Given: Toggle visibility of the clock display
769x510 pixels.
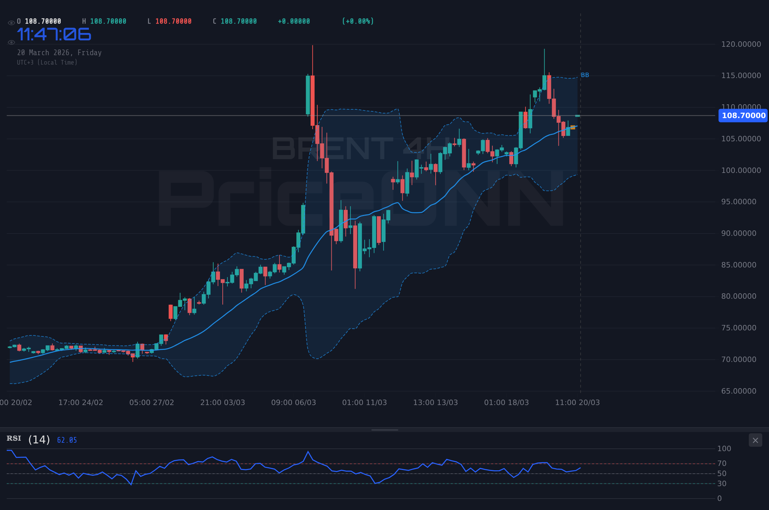Looking at the screenshot, I should [x=11, y=42].
